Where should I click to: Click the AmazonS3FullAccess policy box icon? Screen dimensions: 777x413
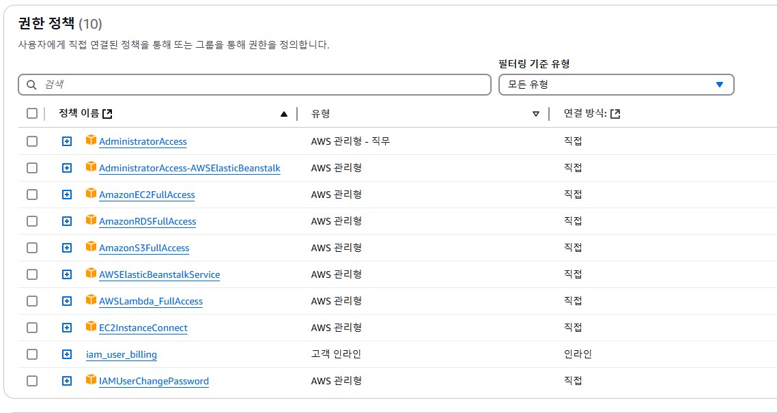click(91, 246)
